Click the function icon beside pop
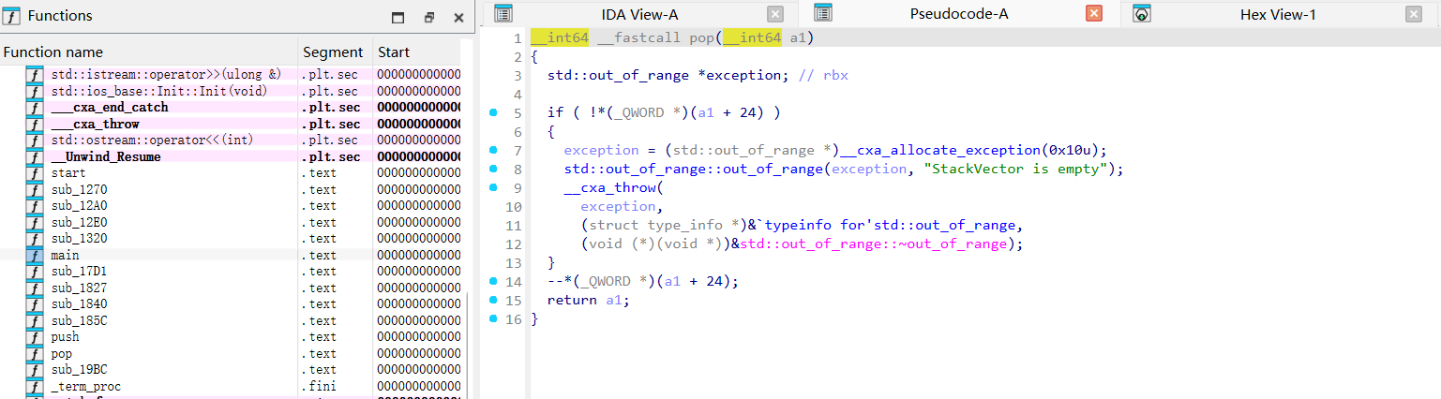This screenshot has width=1441, height=399. click(x=34, y=353)
